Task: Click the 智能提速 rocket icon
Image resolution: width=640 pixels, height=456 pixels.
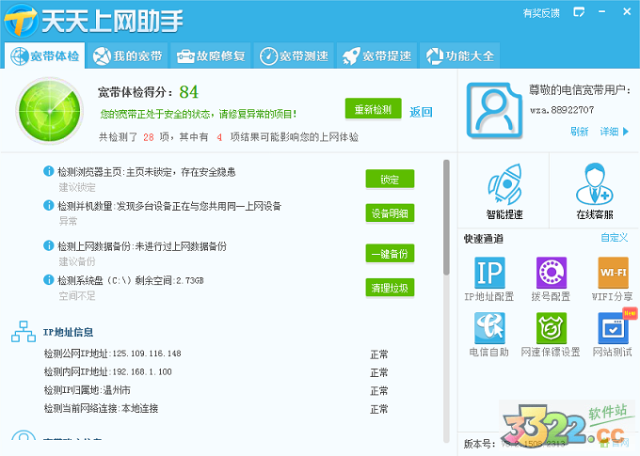Action: [504, 186]
